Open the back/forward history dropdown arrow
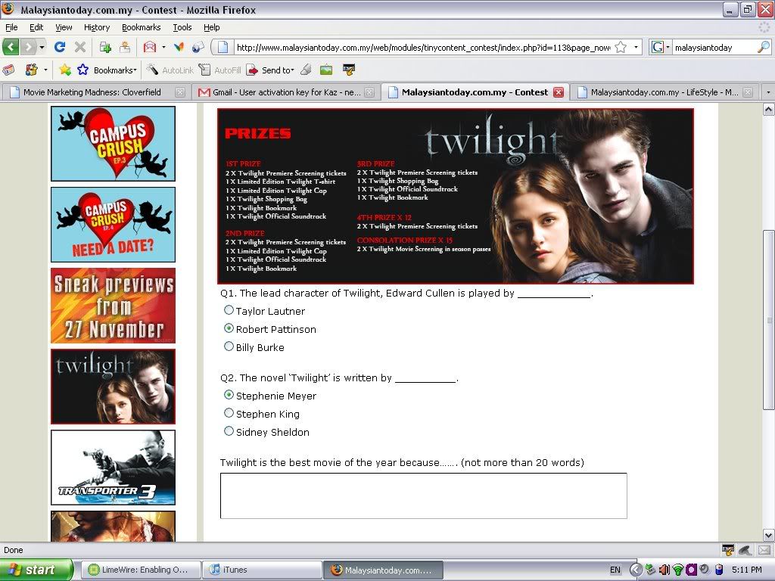This screenshot has height=581, width=775. click(42, 48)
